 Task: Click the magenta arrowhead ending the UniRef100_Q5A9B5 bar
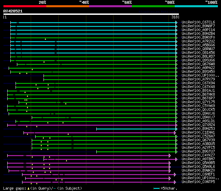tap(170, 163)
